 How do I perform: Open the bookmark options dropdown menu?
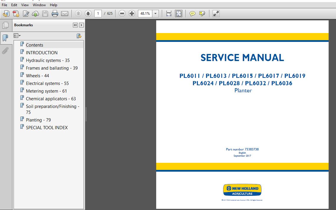pos(17,36)
